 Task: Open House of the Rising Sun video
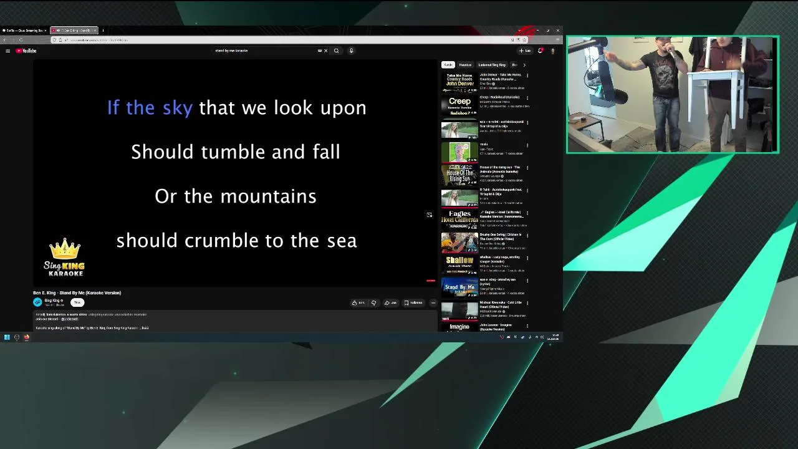click(459, 174)
